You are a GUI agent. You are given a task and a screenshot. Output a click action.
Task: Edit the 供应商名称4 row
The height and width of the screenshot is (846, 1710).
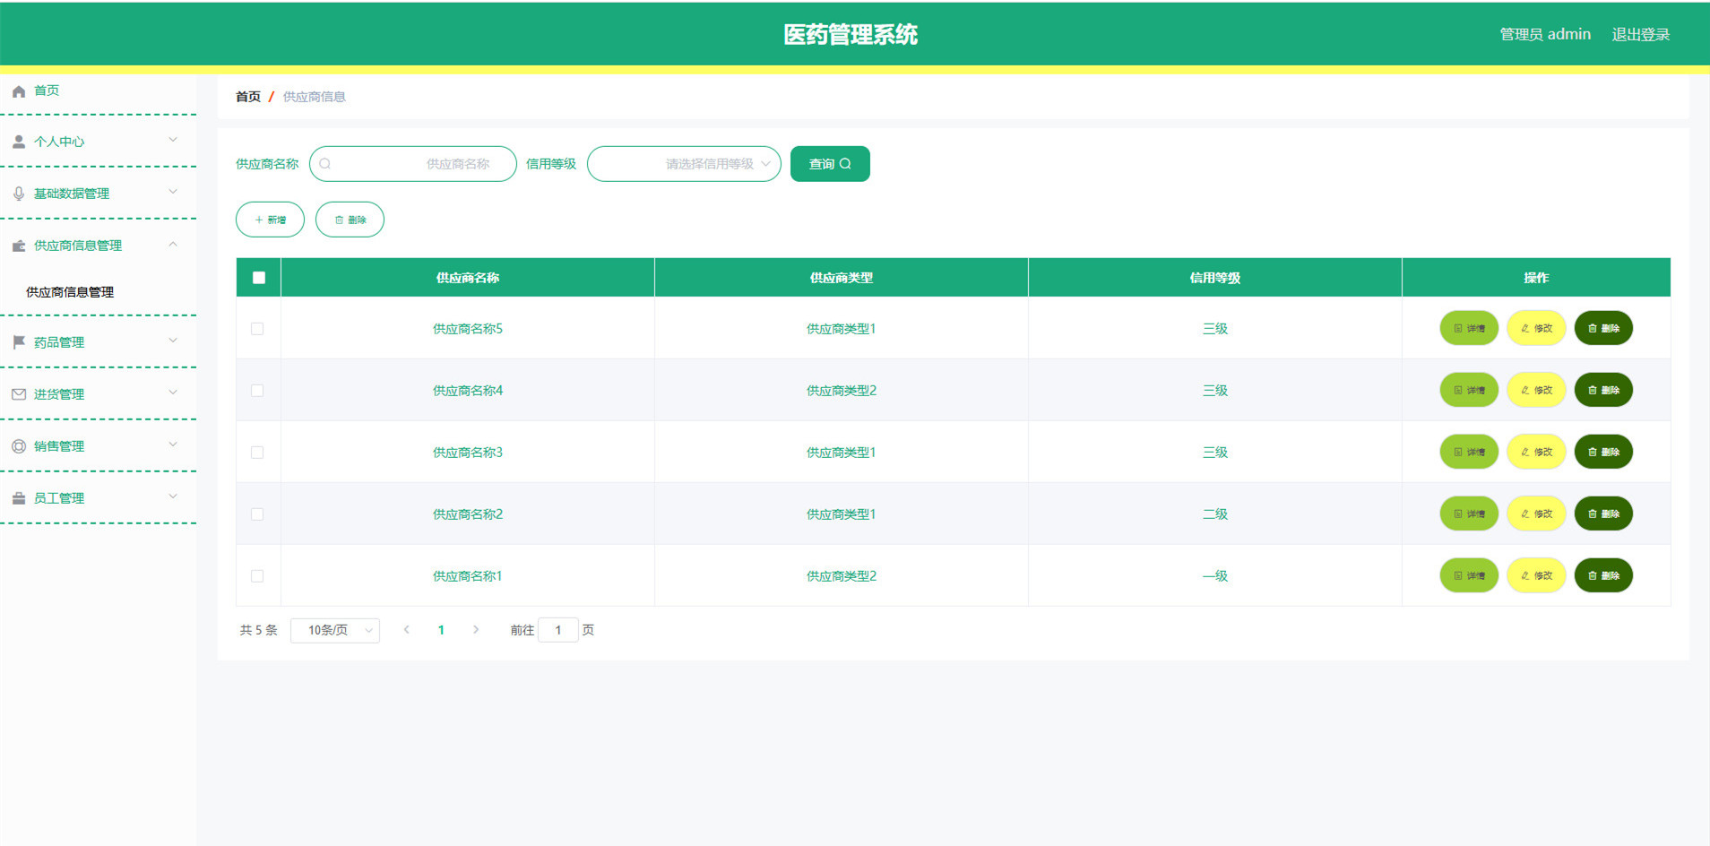[x=1536, y=390]
